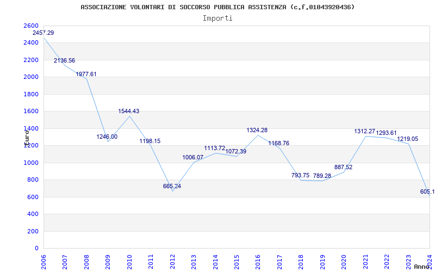
Task: Click year 2008 on the x-axis
Action: coord(86,262)
